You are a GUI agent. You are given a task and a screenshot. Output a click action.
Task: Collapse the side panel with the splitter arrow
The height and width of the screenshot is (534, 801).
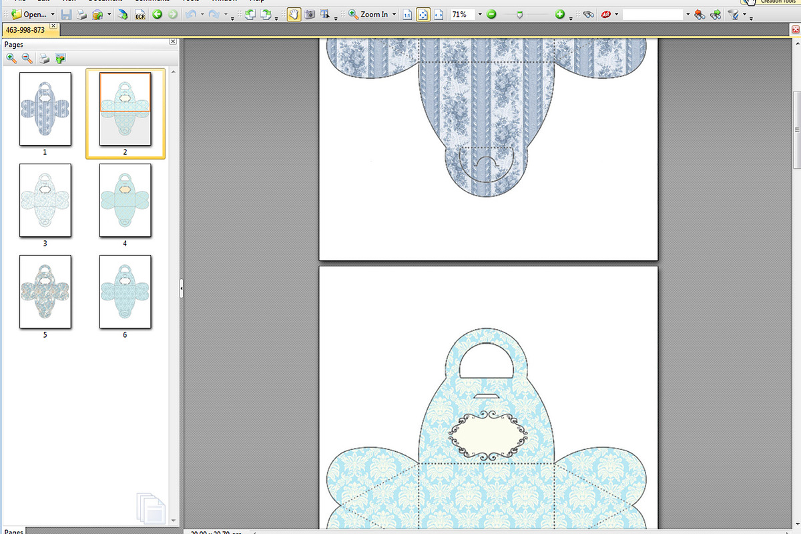coord(181,289)
